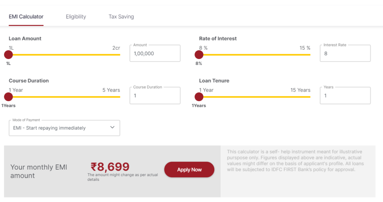Click the Interest Rate input field
Image resolution: width=383 pixels, height=202 pixels.
point(345,53)
